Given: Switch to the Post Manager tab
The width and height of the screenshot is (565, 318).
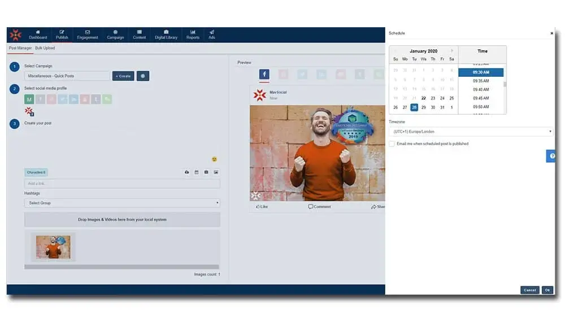Looking at the screenshot, I should click(20, 48).
